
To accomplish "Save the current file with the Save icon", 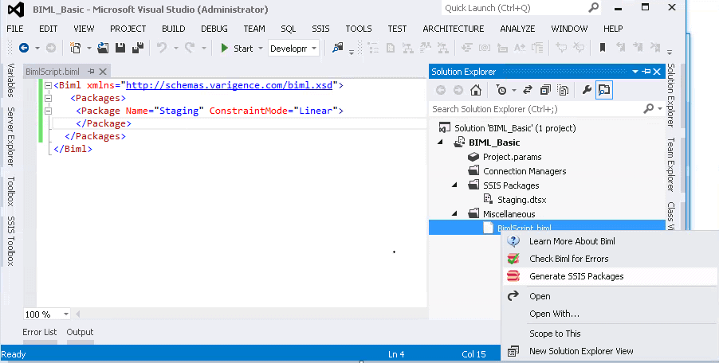I will click(x=120, y=48).
